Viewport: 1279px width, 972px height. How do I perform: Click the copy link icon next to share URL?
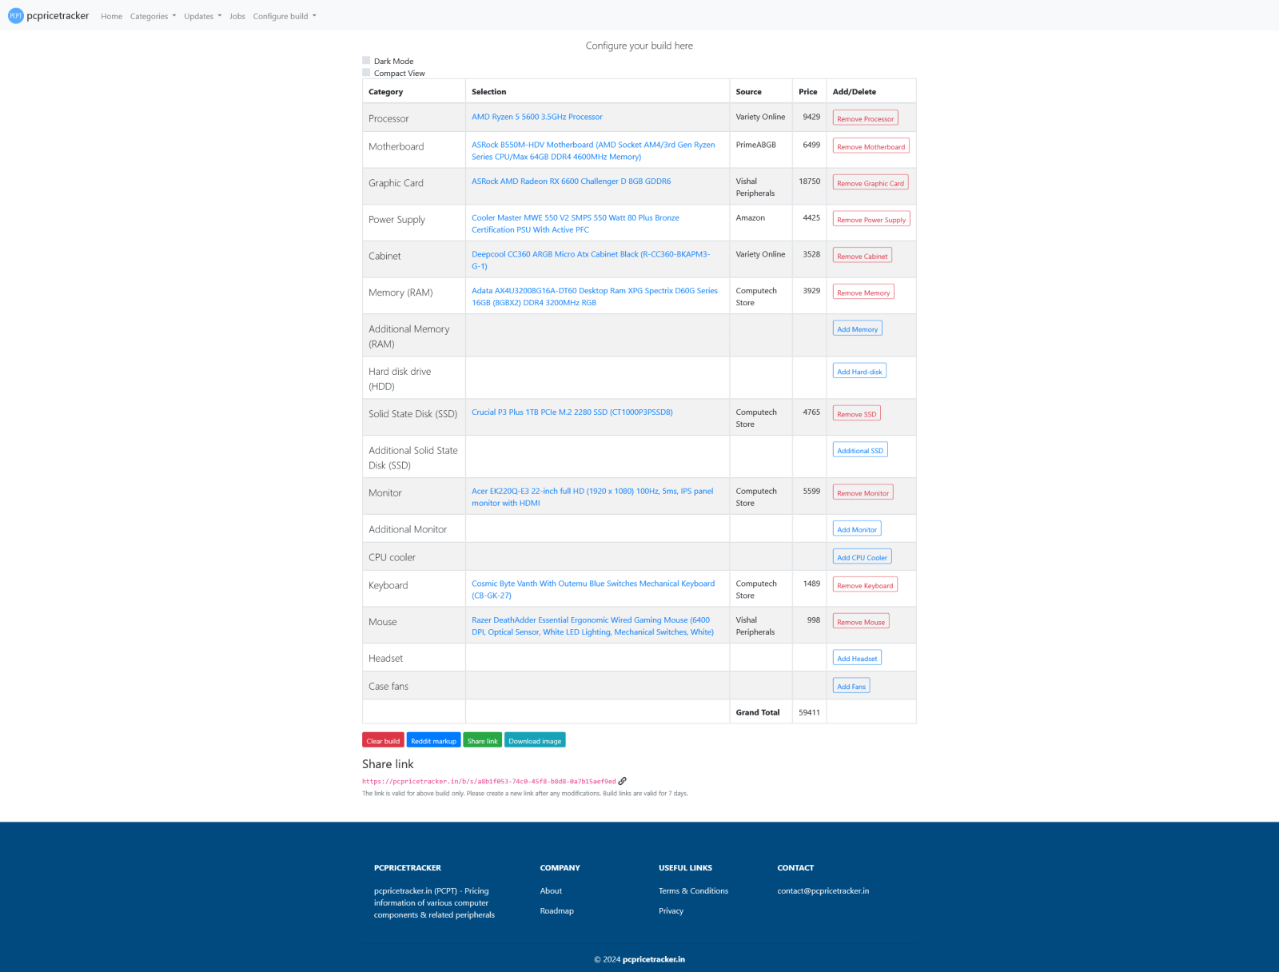pyautogui.click(x=623, y=781)
